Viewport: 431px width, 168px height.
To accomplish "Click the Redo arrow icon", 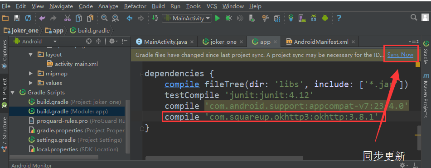I will (x=53, y=18).
